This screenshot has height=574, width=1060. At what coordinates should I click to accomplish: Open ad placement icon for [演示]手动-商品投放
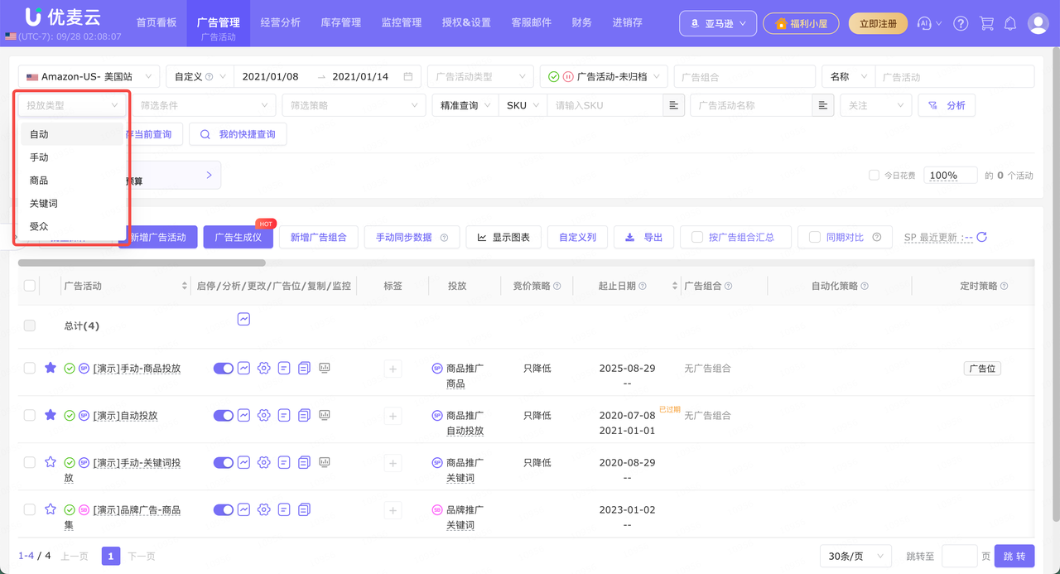(x=284, y=368)
